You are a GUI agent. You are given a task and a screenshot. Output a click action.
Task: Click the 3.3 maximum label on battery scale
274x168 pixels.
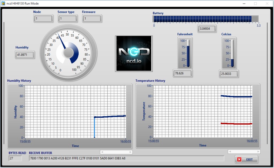(259, 25)
